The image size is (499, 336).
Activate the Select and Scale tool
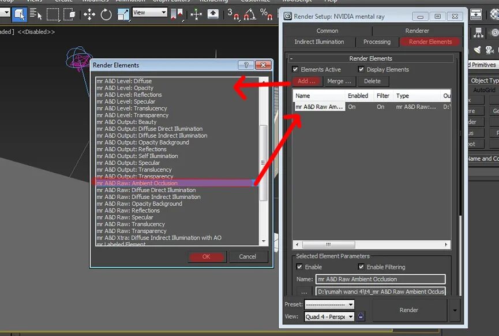(x=123, y=14)
